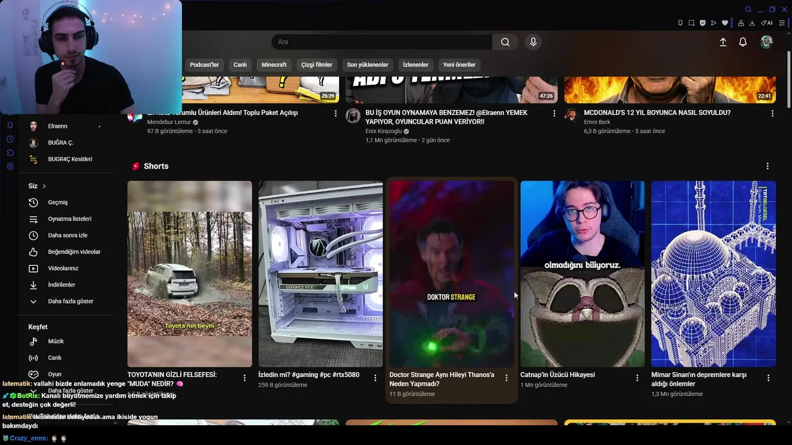
Task: Open the Toyota forest short thumbnail
Action: (190, 274)
